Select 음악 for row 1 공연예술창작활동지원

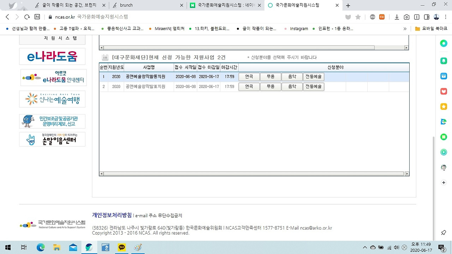pos(292,77)
